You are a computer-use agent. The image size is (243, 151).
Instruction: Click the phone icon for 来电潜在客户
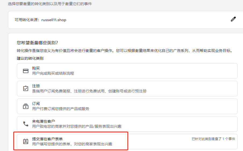click(x=26, y=124)
